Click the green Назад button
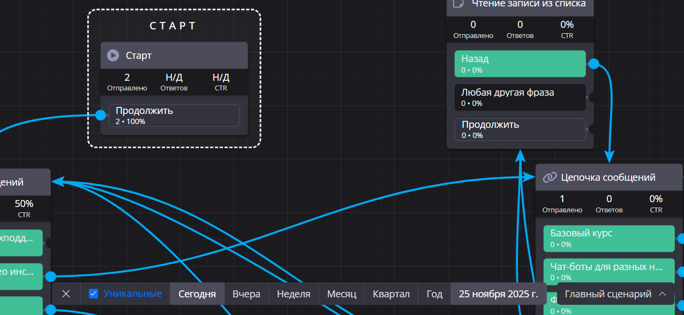684x315 pixels. [520, 64]
